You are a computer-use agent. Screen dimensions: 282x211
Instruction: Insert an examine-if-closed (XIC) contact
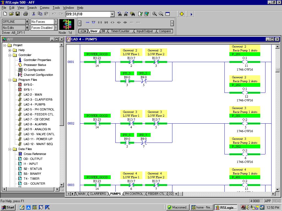click(100, 23)
